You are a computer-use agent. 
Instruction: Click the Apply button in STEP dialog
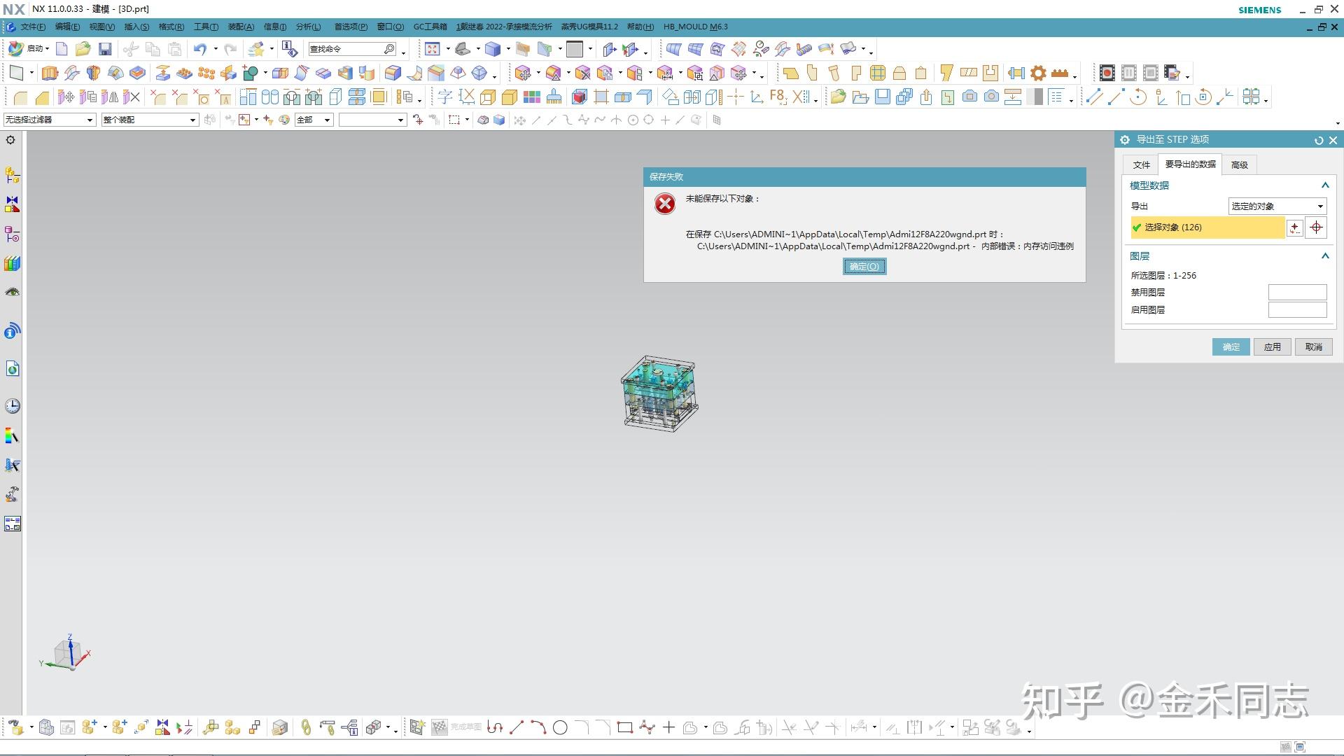(x=1272, y=347)
